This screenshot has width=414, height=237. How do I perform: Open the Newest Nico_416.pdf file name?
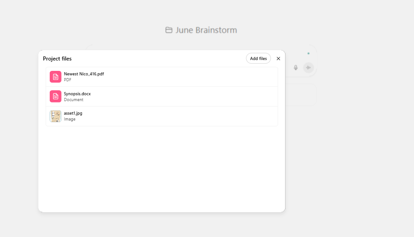pyautogui.click(x=84, y=74)
